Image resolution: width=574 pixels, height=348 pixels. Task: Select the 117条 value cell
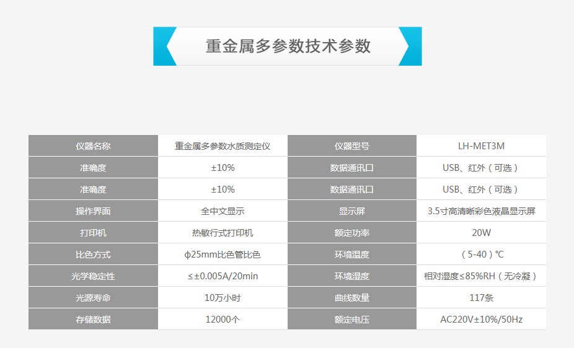[x=482, y=298]
